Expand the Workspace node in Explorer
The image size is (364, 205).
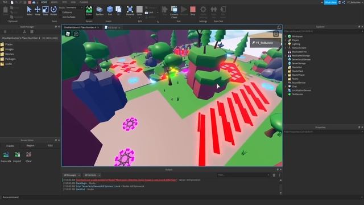click(x=286, y=36)
